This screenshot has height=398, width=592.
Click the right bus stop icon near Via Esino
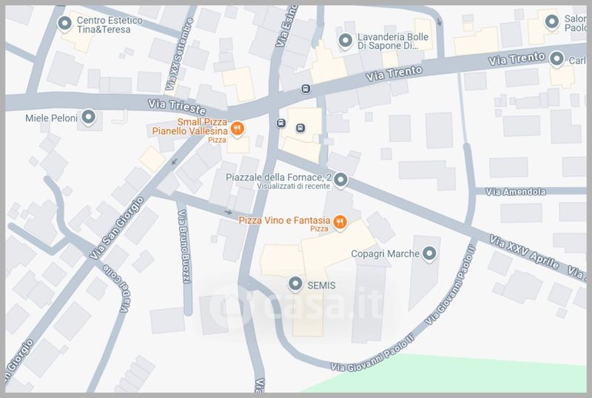(x=300, y=128)
